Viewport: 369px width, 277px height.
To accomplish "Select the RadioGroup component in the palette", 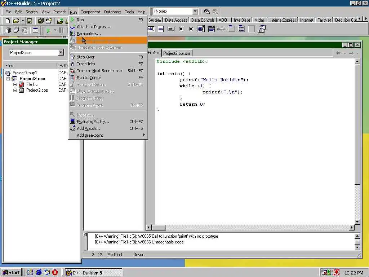I will pos(241,29).
